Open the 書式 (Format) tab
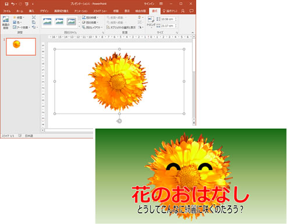Viewport: 287px width, 224px height. coord(155,11)
